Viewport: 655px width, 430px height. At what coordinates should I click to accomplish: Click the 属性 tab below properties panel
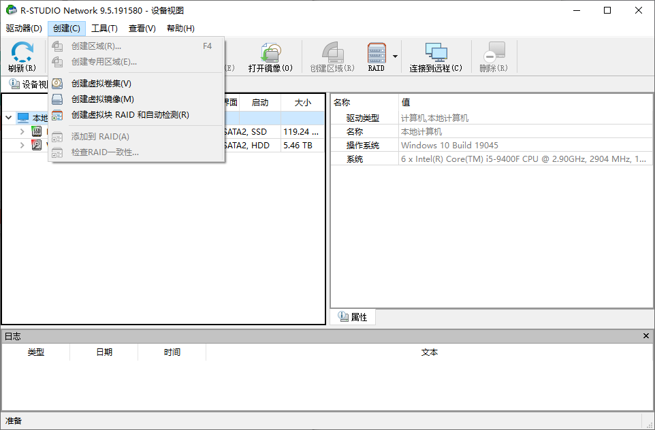tap(354, 317)
